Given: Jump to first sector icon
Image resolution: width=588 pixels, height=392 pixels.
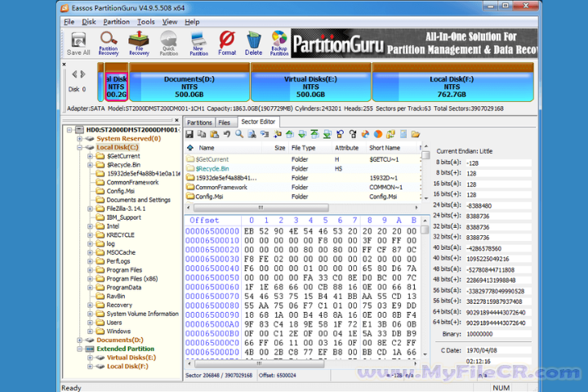Looking at the screenshot, I should pos(314,134).
